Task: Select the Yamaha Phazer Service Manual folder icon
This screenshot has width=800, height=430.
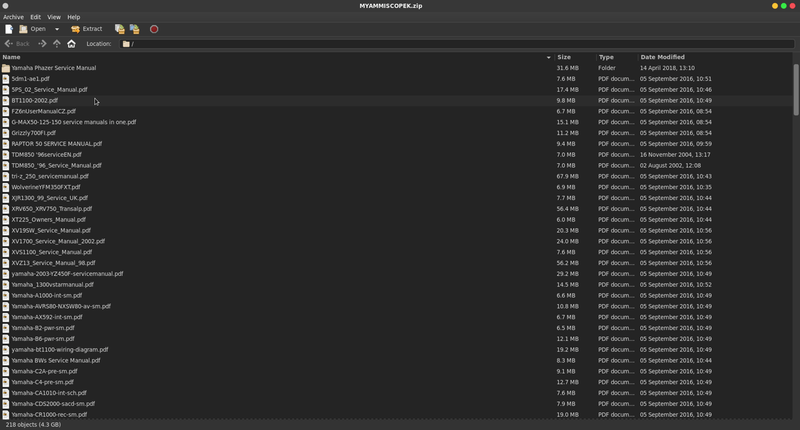Action: coord(6,68)
